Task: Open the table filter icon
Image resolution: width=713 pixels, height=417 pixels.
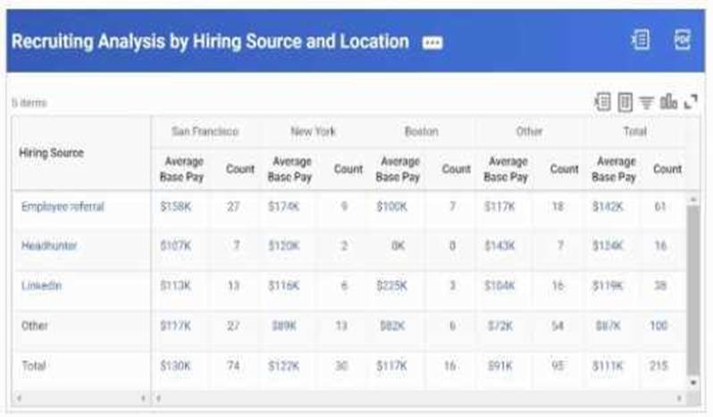Action: [x=647, y=102]
